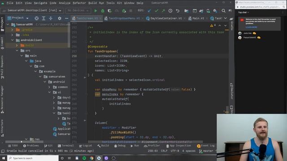Expand the common package
287x161 pixels.
49,87
